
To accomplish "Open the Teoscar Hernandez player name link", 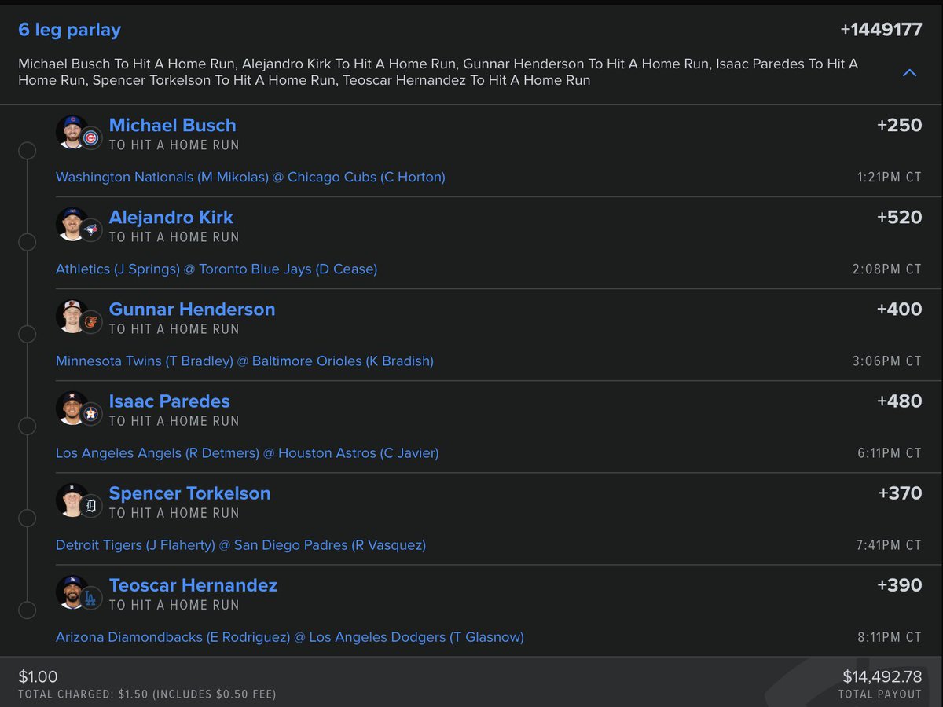I will pos(193,585).
